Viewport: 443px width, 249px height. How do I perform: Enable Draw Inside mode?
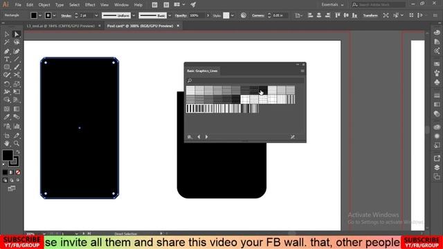pyautogui.click(x=18, y=180)
